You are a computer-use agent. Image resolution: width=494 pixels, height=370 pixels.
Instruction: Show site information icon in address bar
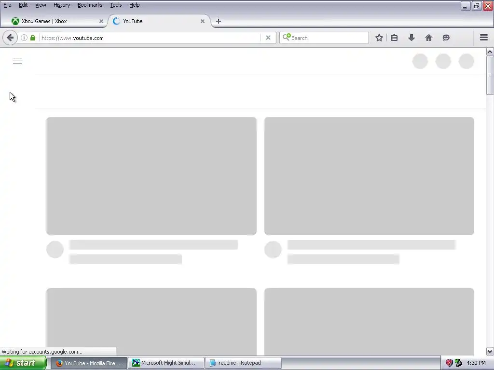click(x=24, y=38)
